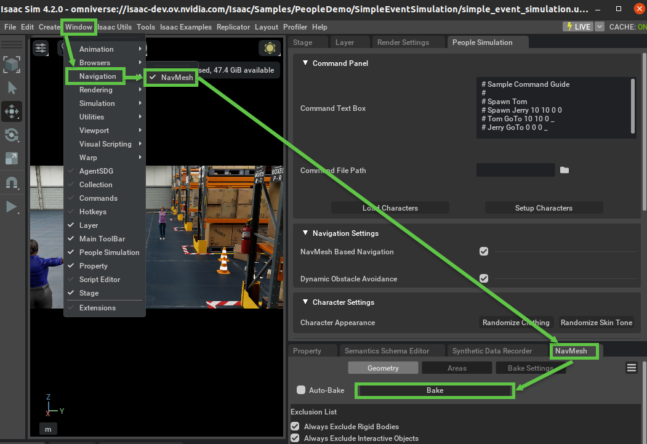Image resolution: width=647 pixels, height=444 pixels.
Task: Toggle the snap magnet tool
Action: pos(12,182)
